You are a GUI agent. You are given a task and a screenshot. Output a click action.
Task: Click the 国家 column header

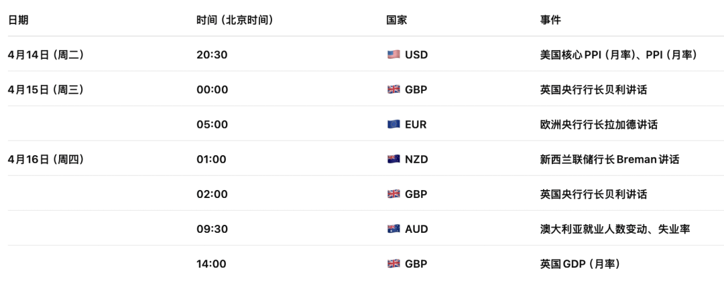click(x=397, y=20)
